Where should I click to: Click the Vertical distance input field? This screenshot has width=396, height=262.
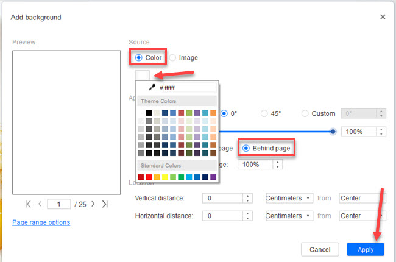[x=223, y=198]
